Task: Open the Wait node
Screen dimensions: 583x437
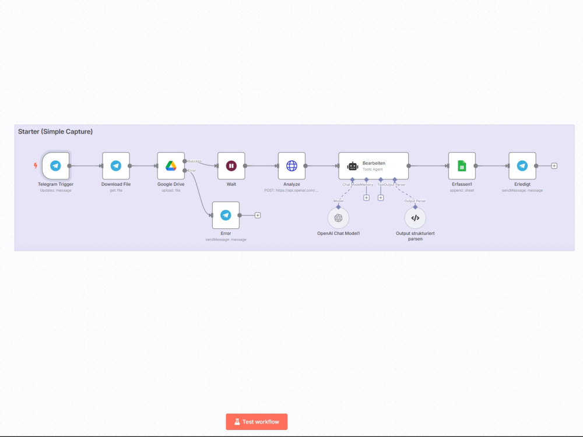Action: [x=231, y=165]
